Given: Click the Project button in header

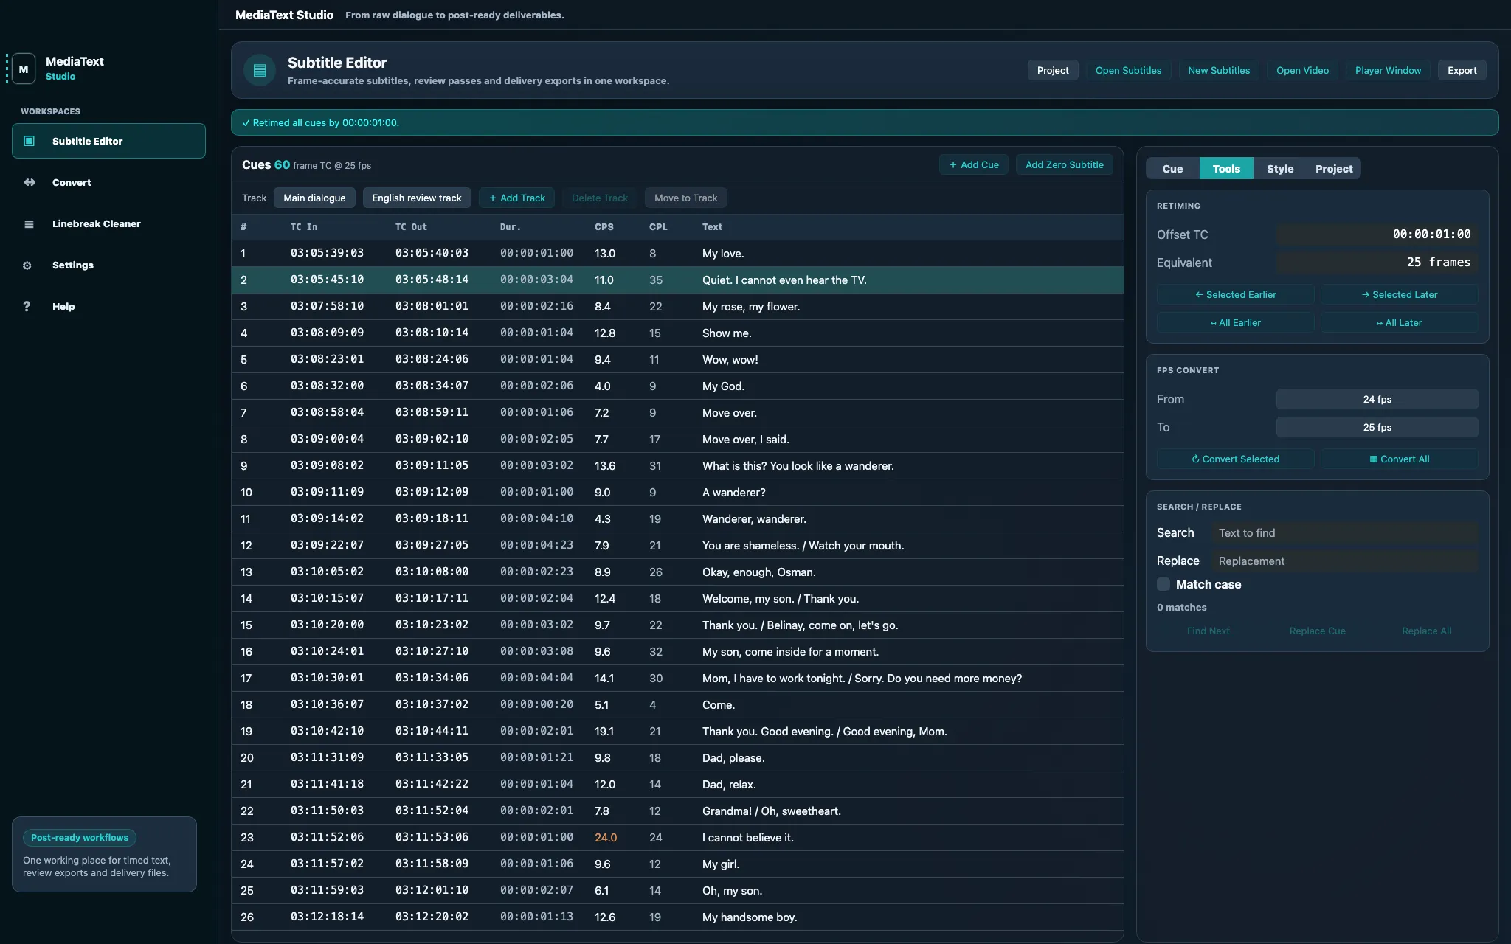Looking at the screenshot, I should pyautogui.click(x=1053, y=70).
